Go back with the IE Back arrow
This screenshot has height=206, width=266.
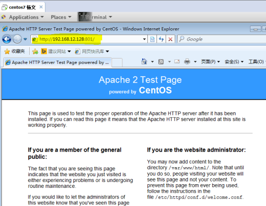pos(7,39)
